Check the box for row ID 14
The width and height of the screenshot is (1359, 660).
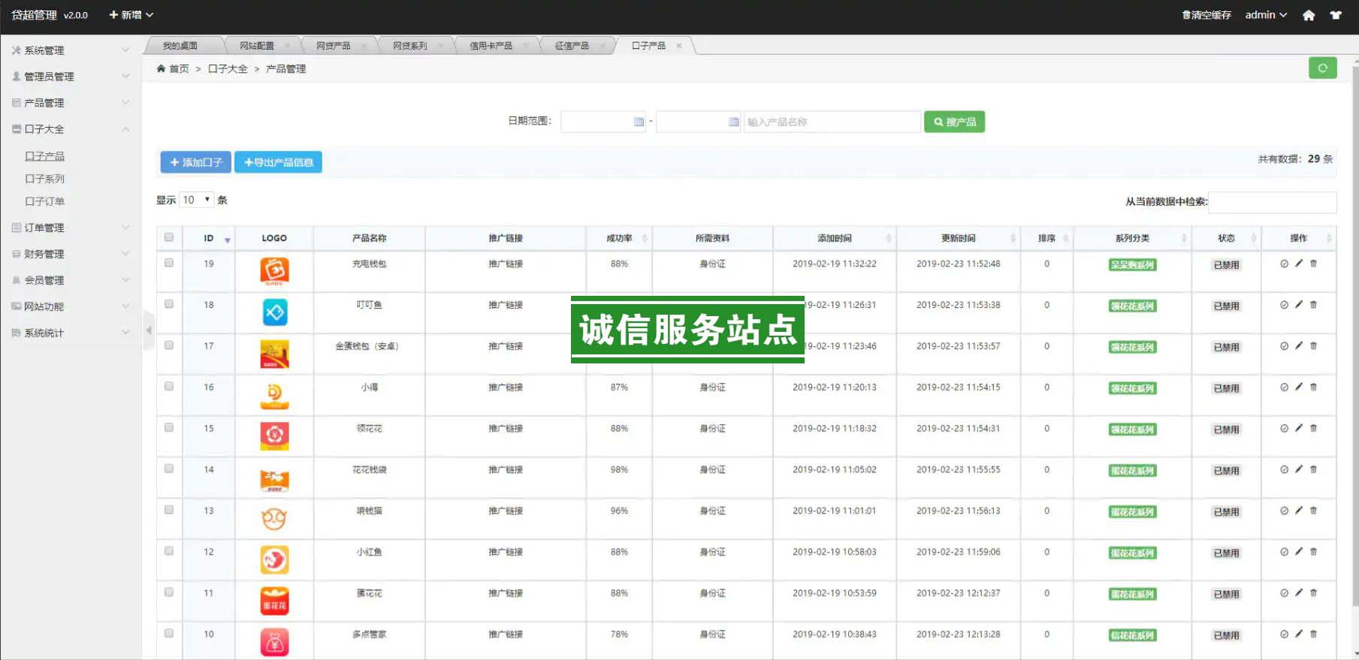tap(169, 469)
